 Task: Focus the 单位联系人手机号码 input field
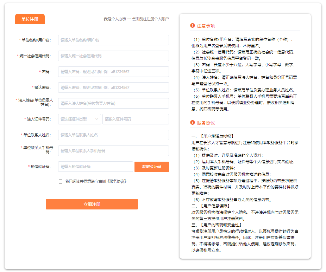tap(113, 151)
